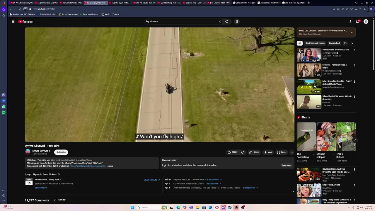The image size is (375, 211).
Task: Open Lynyrd Skynyrd channel avatar
Action: tap(28, 152)
